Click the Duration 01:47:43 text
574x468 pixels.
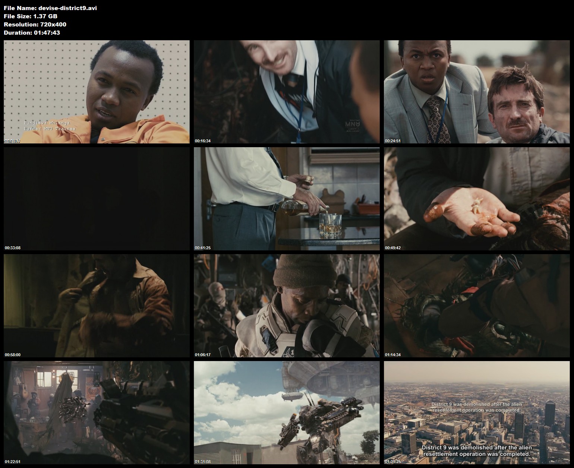pos(32,32)
